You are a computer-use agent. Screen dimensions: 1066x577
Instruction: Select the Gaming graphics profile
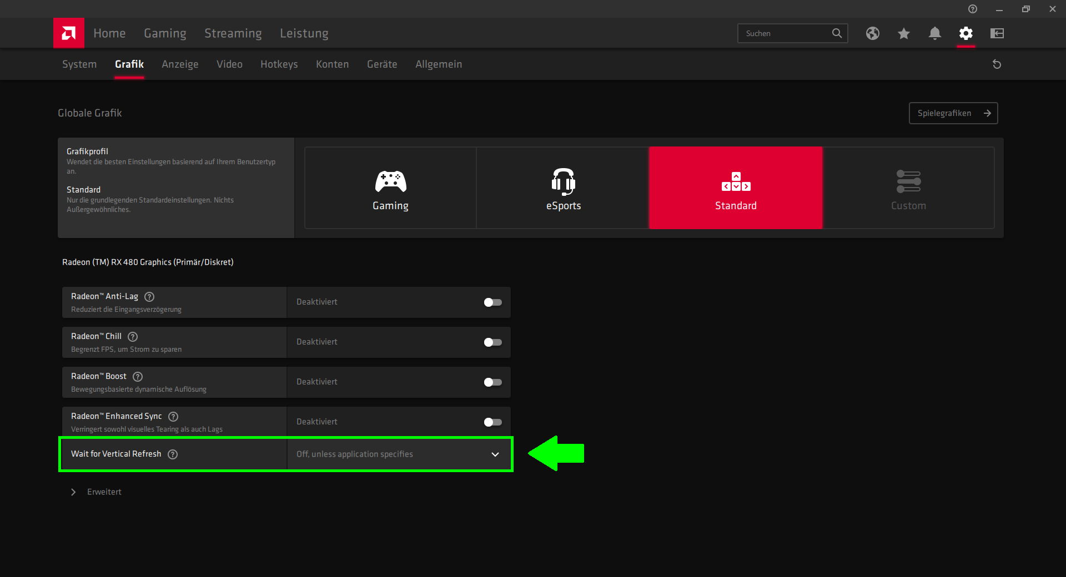390,188
